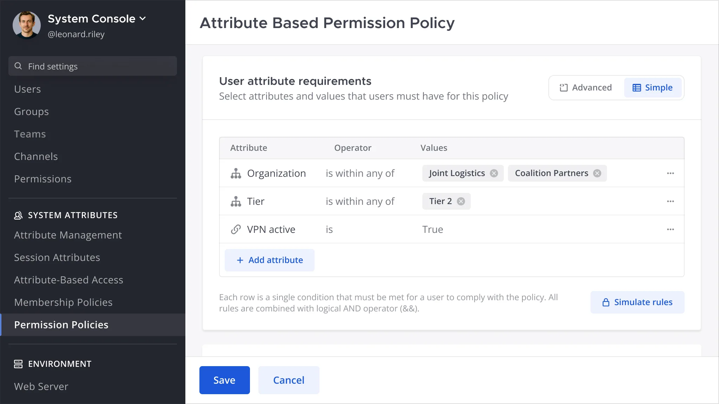The height and width of the screenshot is (404, 719).
Task: Click the Operator column header
Action: [x=353, y=148]
